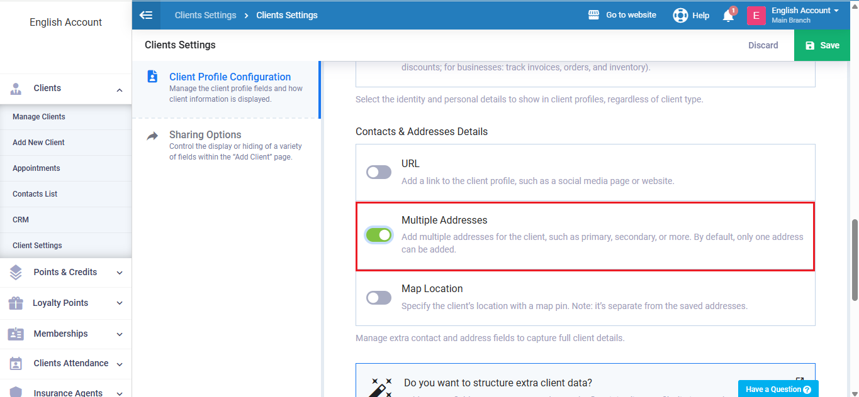The image size is (859, 397).
Task: Click the green Save button
Action: (x=822, y=45)
